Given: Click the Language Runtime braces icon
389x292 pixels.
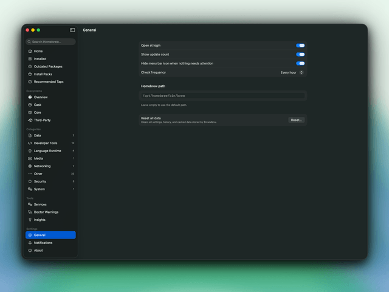Looking at the screenshot, I should [30, 151].
